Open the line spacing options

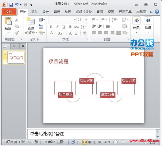[x=115, y=20]
